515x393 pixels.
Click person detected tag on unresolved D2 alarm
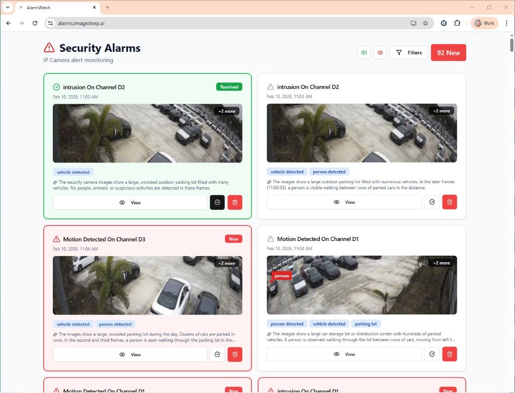pyautogui.click(x=329, y=172)
